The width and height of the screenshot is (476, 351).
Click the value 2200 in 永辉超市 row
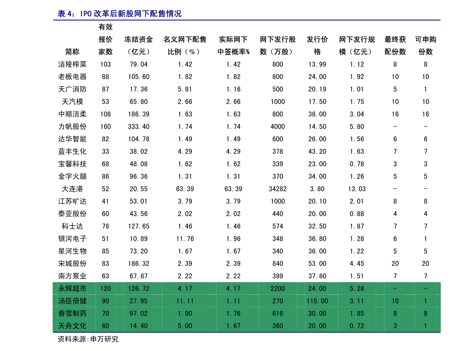(x=277, y=288)
